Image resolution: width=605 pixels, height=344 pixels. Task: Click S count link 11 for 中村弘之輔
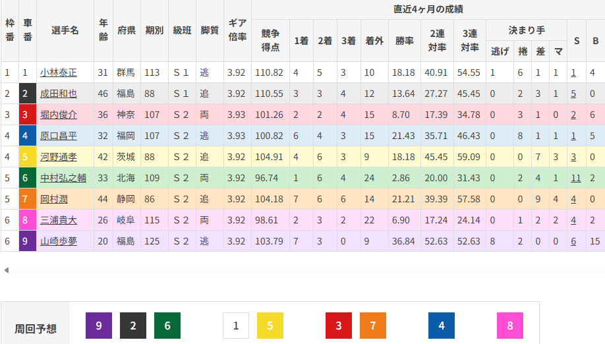click(576, 178)
